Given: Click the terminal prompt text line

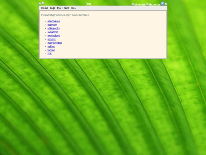Looking at the screenshot, I should [x=65, y=15].
